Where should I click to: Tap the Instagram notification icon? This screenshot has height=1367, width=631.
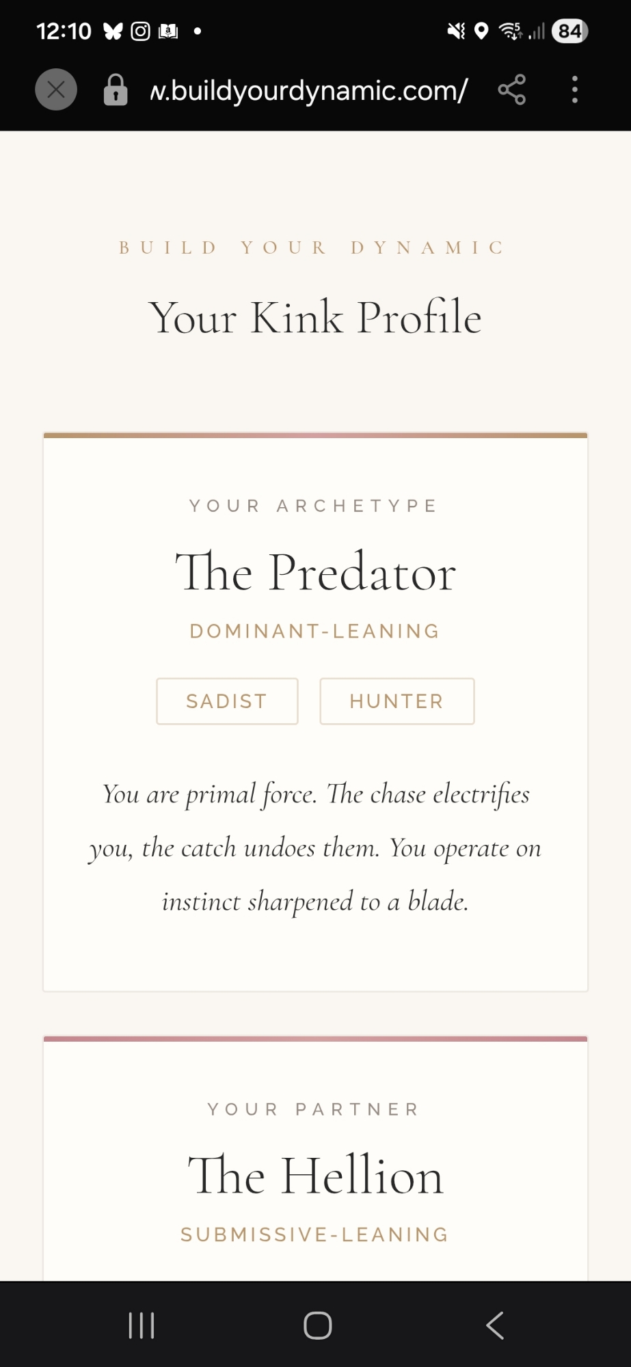(x=140, y=31)
